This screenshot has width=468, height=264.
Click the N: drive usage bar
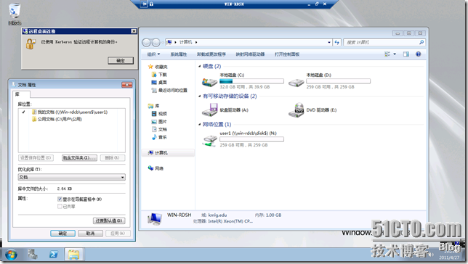[251, 139]
